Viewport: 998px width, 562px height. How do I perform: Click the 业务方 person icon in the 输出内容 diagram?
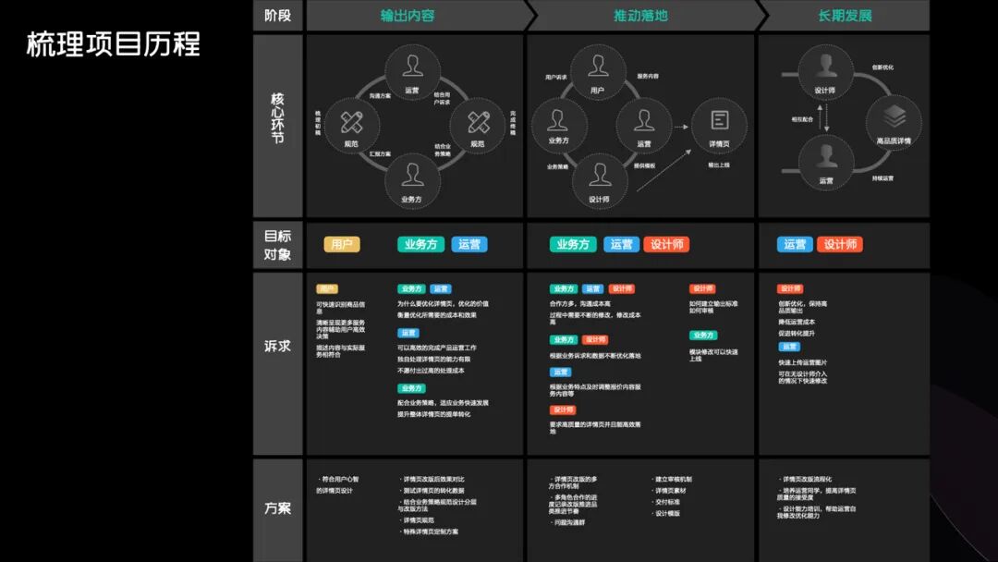click(412, 175)
